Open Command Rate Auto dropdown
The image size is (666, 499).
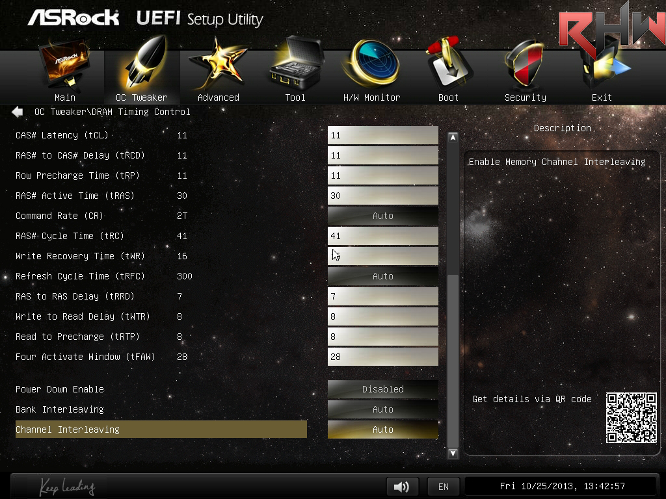pos(382,216)
